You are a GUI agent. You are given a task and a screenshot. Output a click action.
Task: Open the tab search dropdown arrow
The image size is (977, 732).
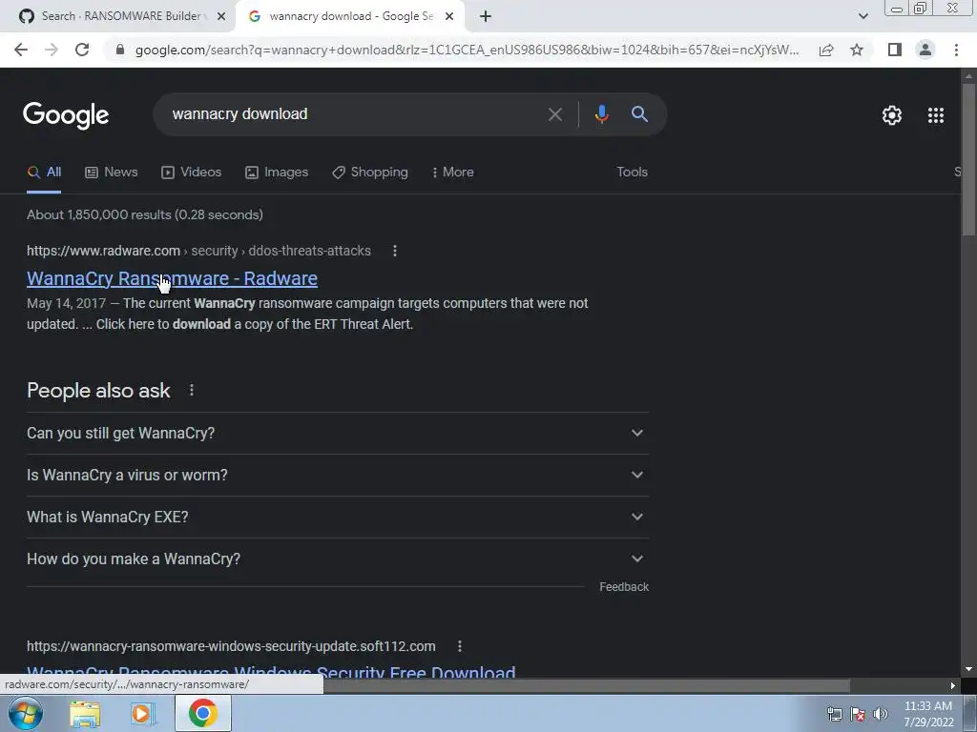(x=863, y=17)
